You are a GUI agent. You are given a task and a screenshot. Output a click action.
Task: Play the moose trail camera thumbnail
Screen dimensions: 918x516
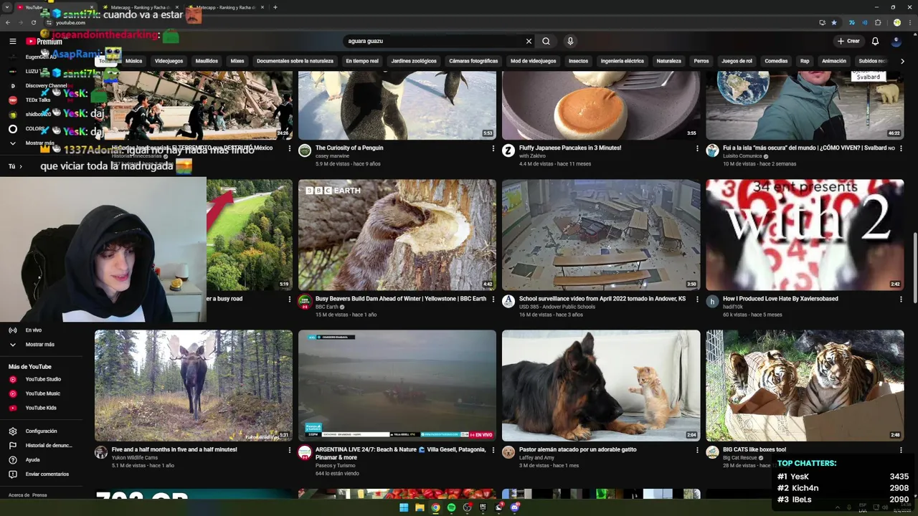click(x=194, y=386)
